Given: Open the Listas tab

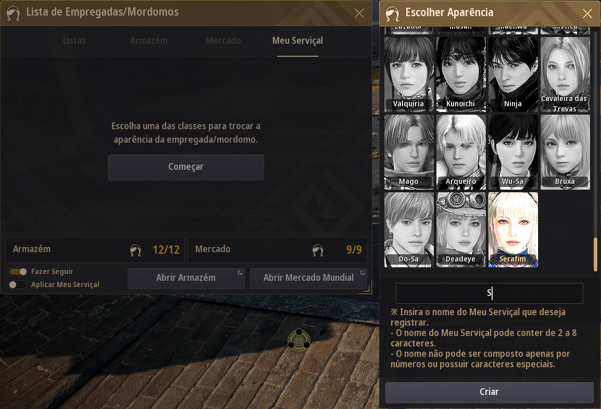Looking at the screenshot, I should tap(74, 41).
